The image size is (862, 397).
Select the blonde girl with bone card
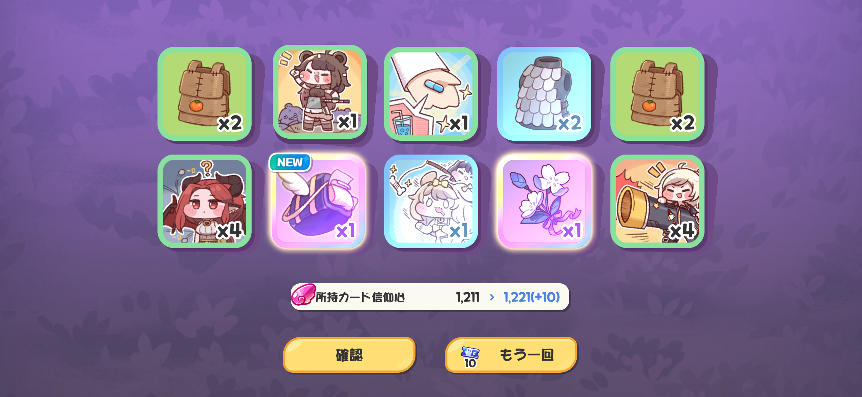tap(431, 201)
